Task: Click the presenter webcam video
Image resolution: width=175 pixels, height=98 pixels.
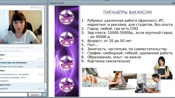Action: coord(21,27)
